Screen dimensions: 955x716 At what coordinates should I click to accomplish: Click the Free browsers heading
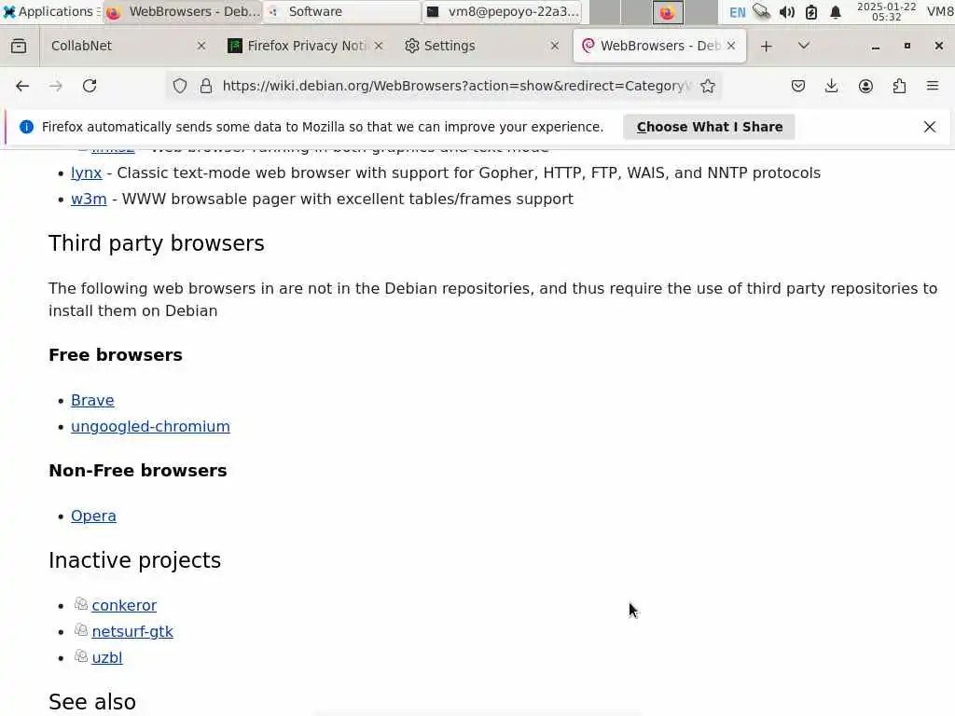click(x=116, y=355)
